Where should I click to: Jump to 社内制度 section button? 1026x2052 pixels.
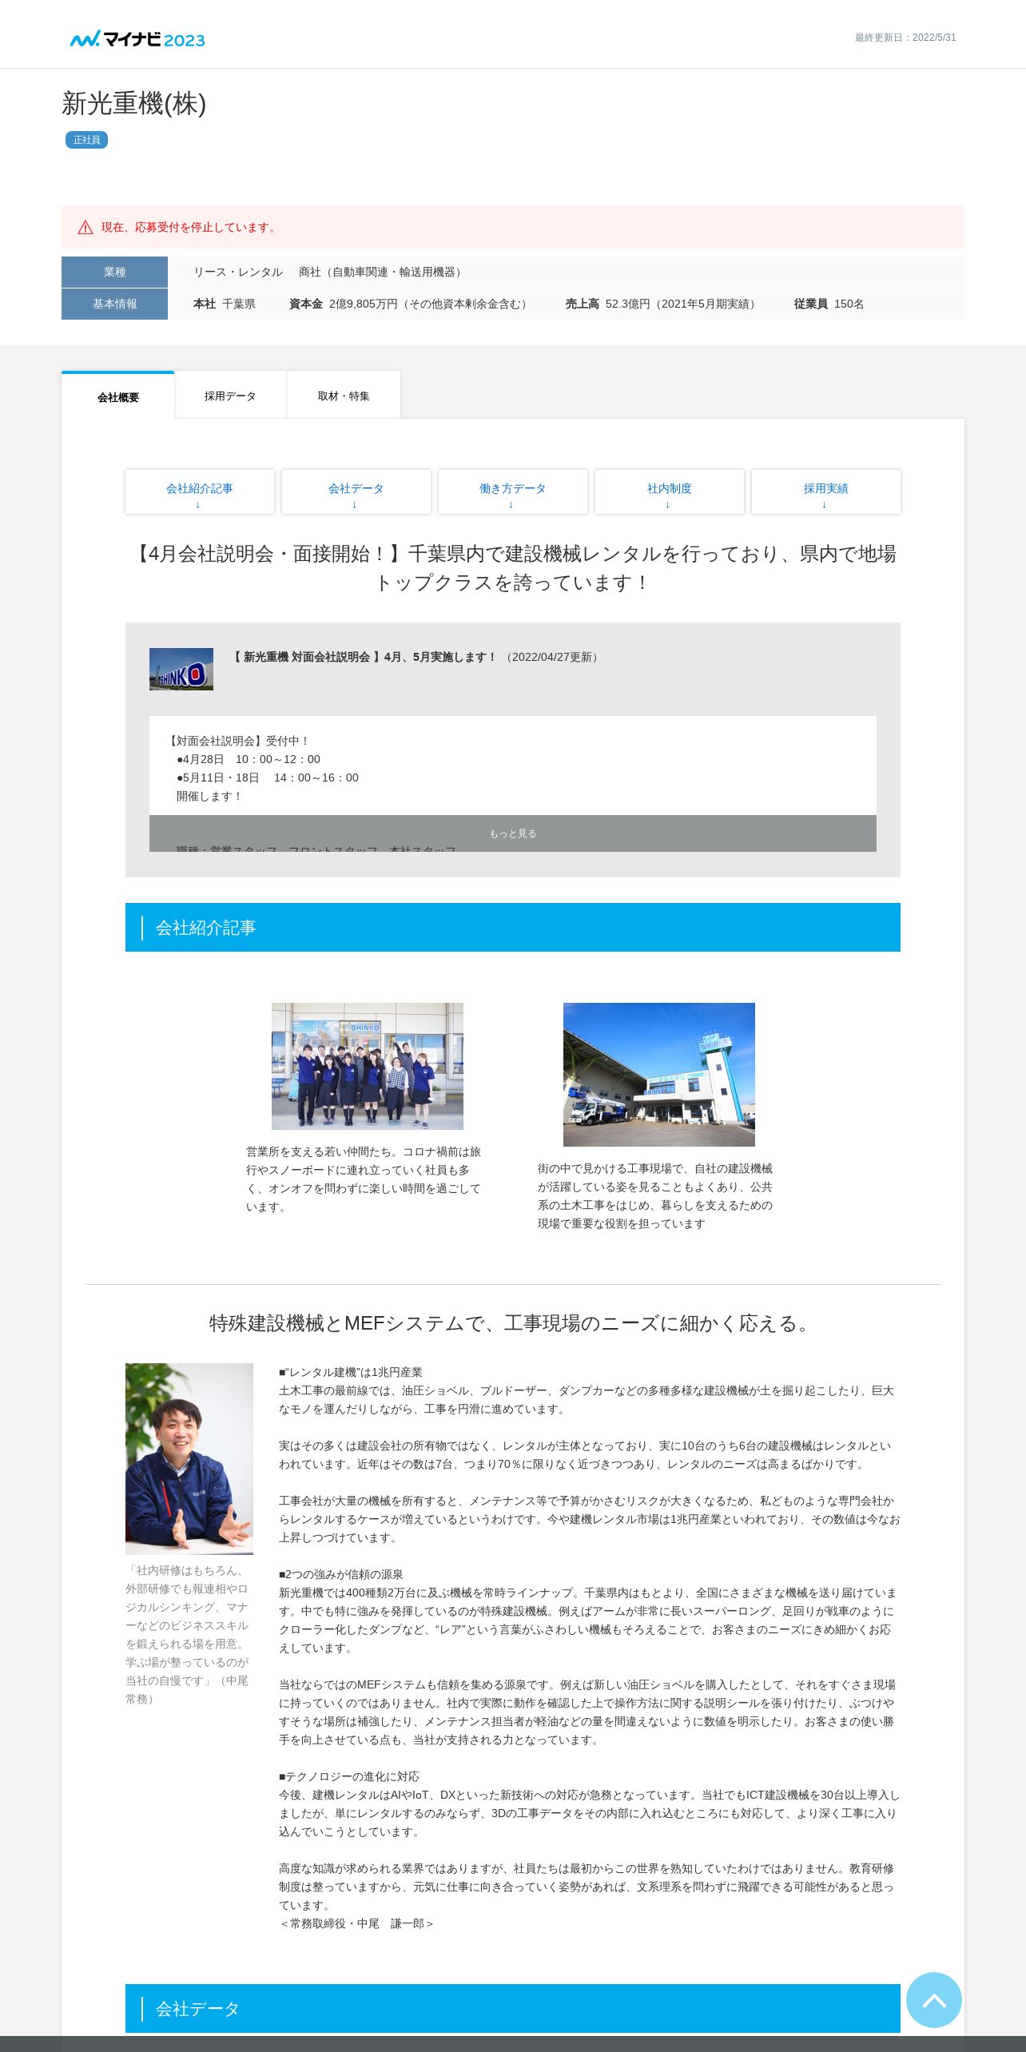[669, 491]
